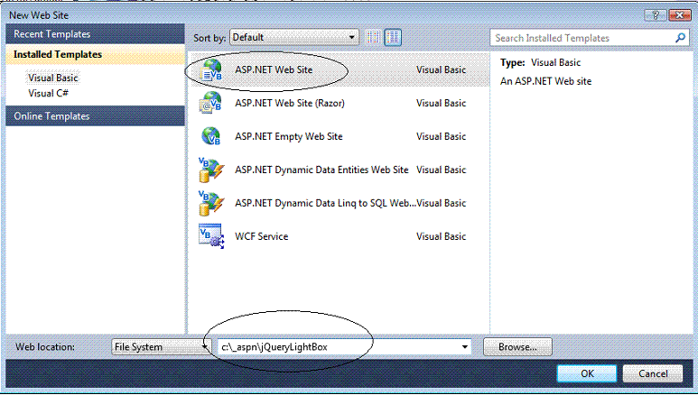The height and width of the screenshot is (395, 698).
Task: Select ASP.NET Dynamic Data Linq to SQL Web
Action: [x=325, y=203]
